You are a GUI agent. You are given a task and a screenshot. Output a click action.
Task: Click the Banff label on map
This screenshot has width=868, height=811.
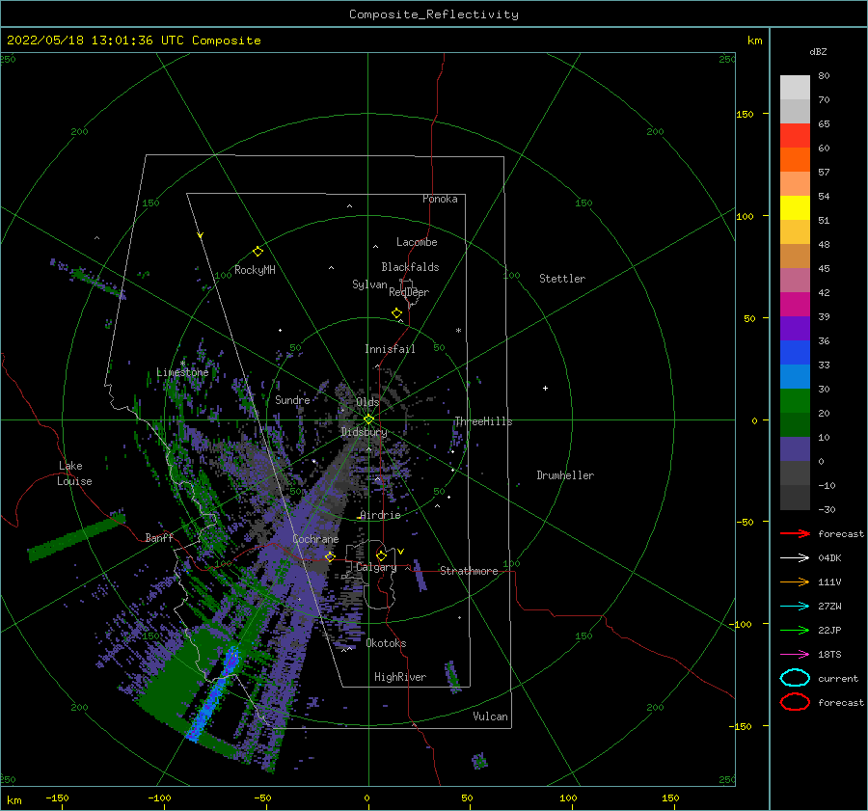click(159, 537)
